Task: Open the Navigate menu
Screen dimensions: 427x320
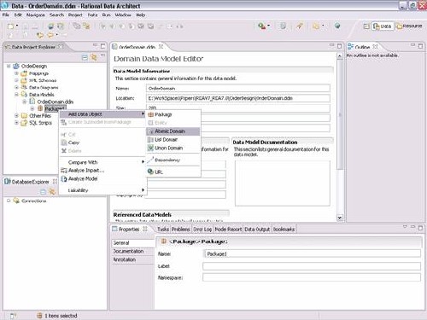Action: 36,15
